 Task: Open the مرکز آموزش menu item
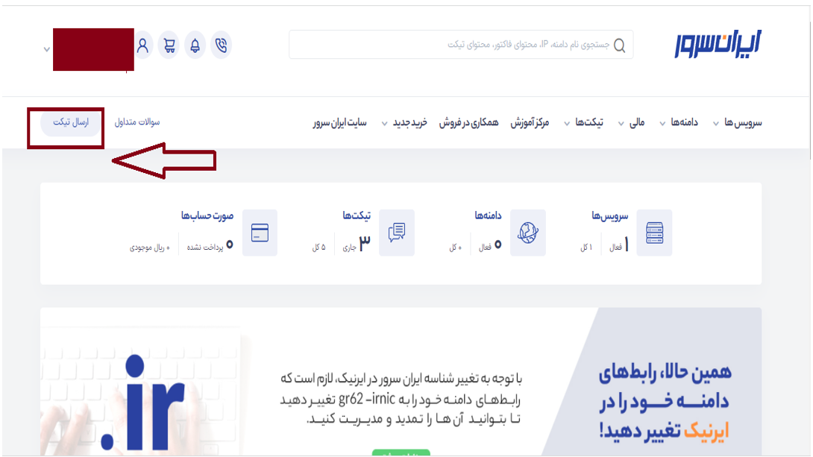530,122
